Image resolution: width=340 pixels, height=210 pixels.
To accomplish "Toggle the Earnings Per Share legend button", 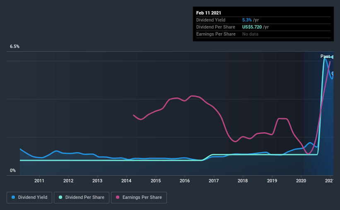I will pos(139,198).
